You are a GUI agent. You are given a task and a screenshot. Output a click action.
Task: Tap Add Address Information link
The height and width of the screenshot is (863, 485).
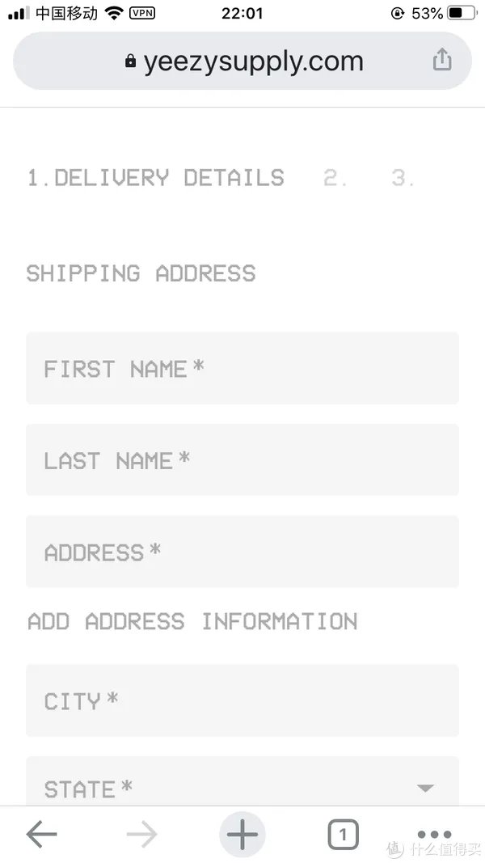tap(192, 621)
